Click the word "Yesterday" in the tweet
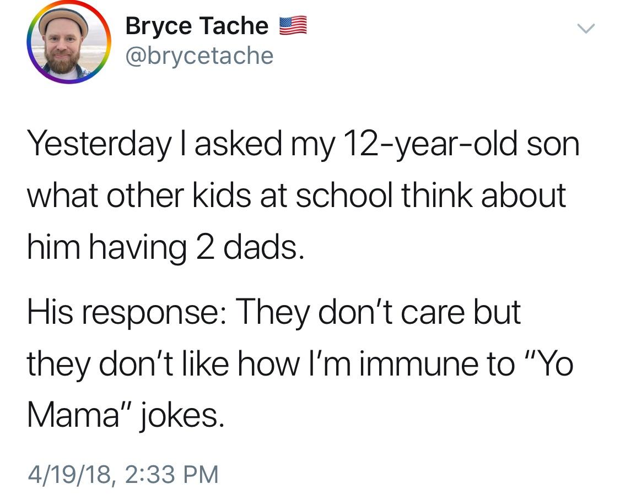 point(98,144)
